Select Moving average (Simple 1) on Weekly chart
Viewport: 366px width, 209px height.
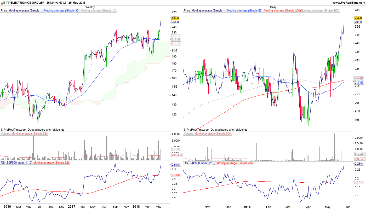tap(26, 11)
